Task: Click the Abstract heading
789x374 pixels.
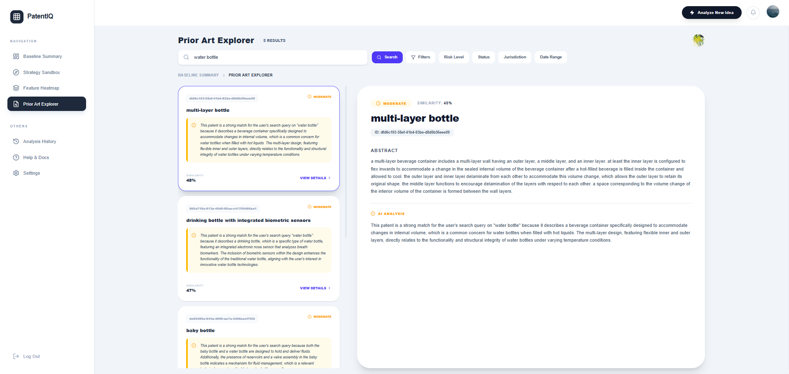Action: click(384, 151)
